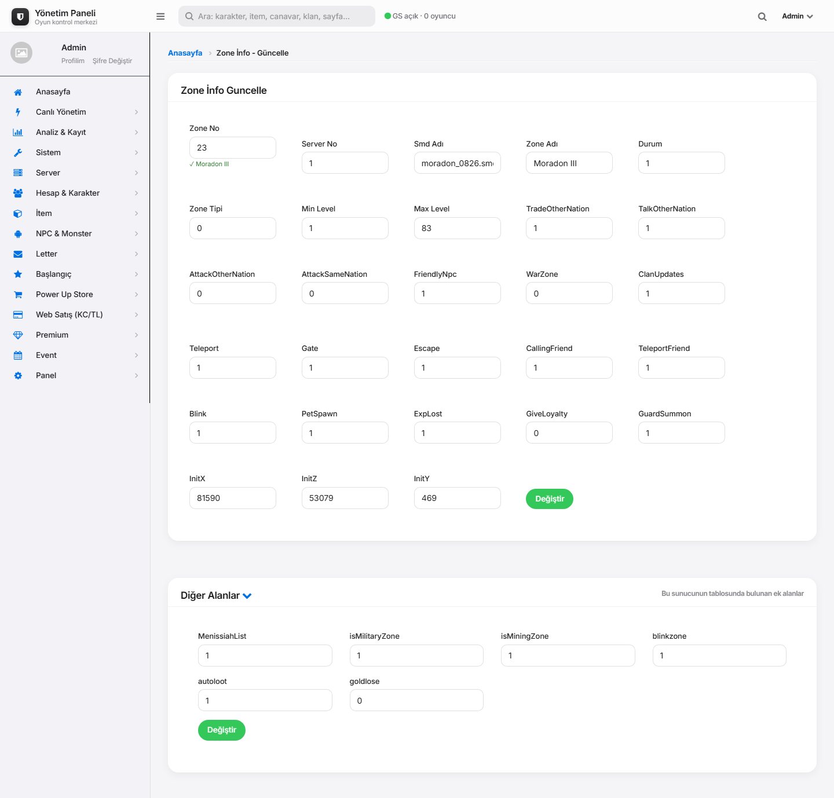834x798 pixels.
Task: Click the Smd Adı input field
Action: tap(458, 163)
